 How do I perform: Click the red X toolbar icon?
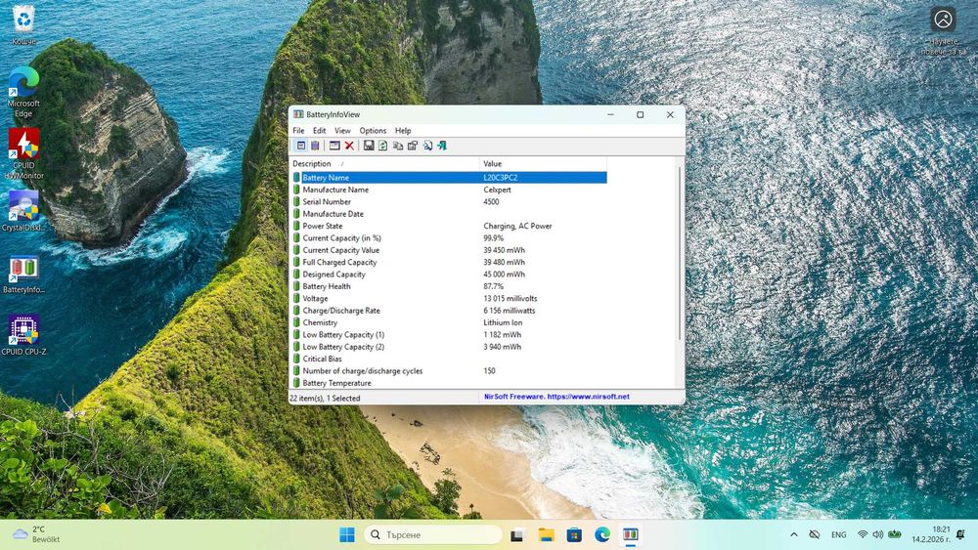tap(349, 146)
